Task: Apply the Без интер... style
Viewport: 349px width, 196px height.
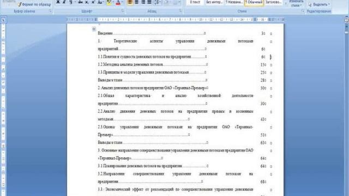Action: pos(214,2)
